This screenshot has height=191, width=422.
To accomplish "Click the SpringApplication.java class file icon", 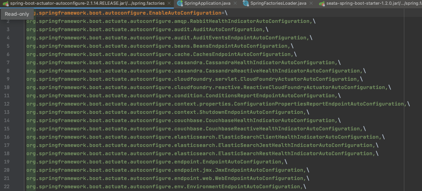I will [180, 4].
